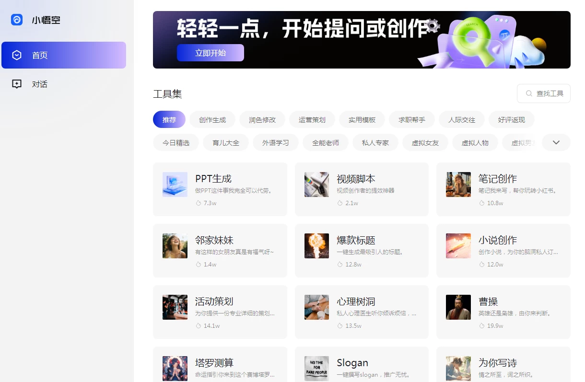Select the 推荐 category tab
The image size is (585, 382).
(169, 119)
